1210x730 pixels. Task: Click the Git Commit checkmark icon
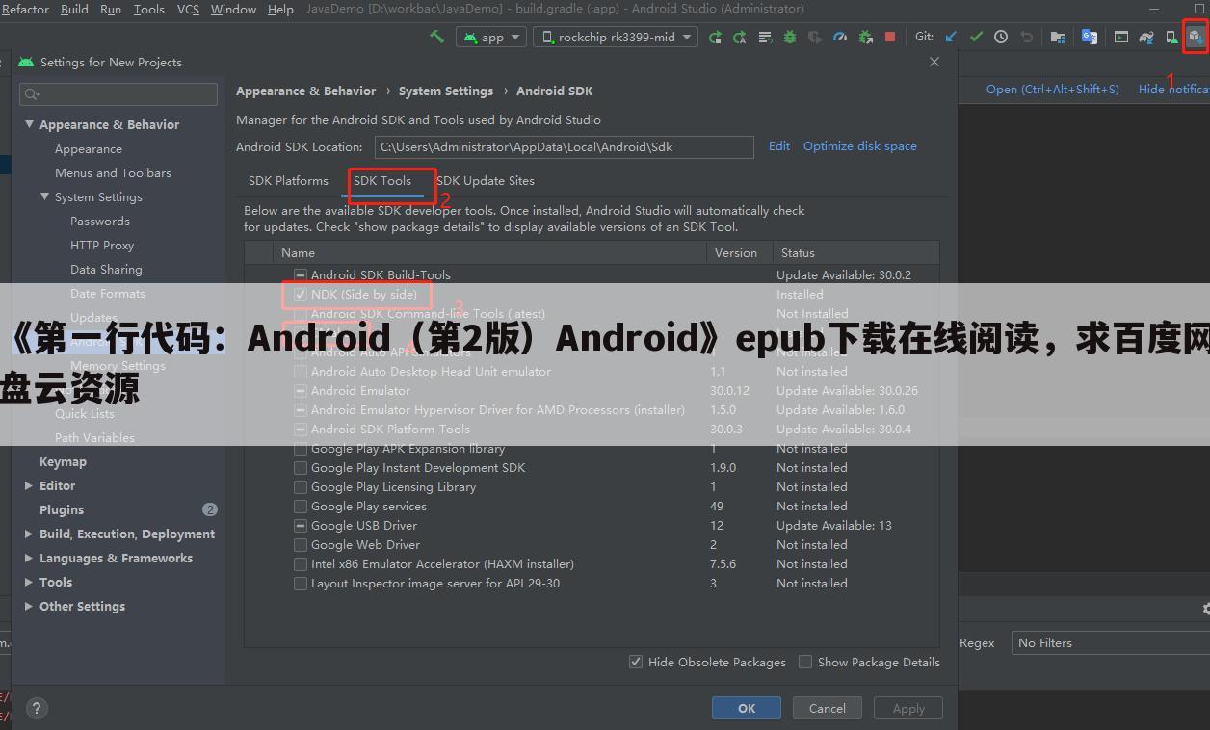pyautogui.click(x=976, y=38)
